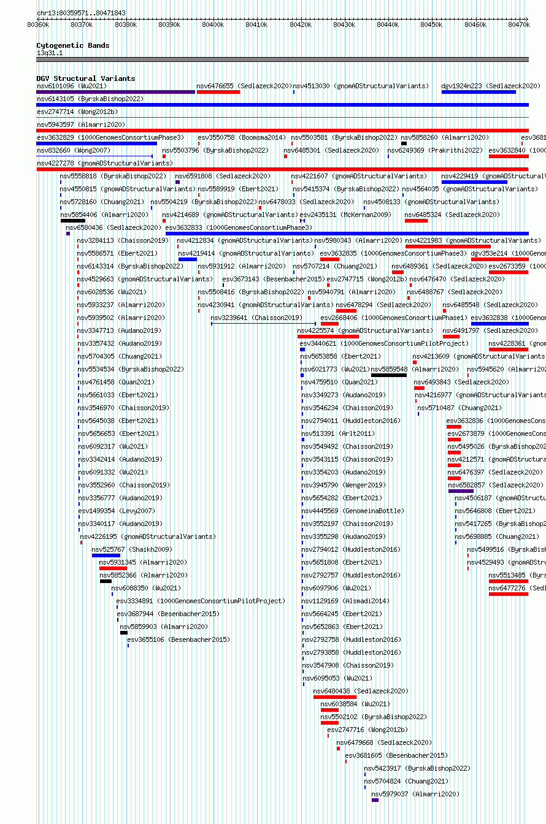Image resolution: width=546 pixels, height=824 pixels.
Task: Select nsv6038584 (Wu2021) label
Action: coord(355,704)
